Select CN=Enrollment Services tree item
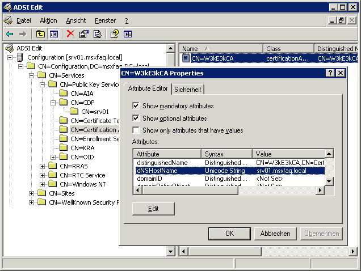 [x=95, y=139]
